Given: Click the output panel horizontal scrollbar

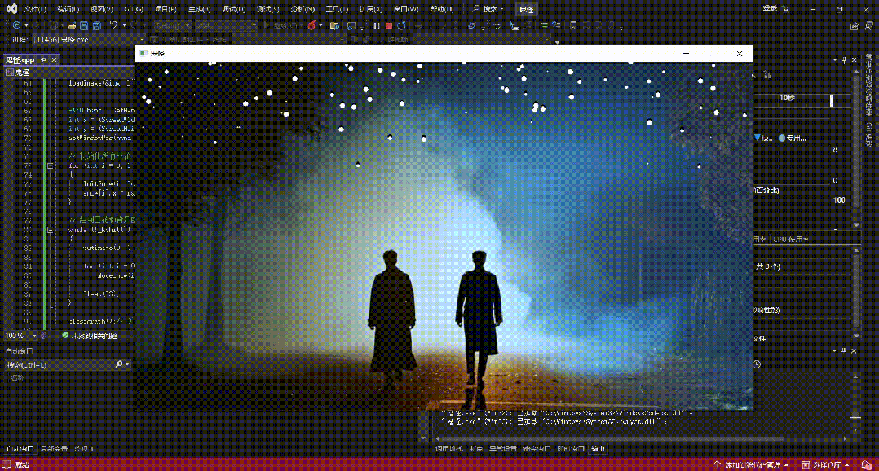Looking at the screenshot, I should click(639, 438).
